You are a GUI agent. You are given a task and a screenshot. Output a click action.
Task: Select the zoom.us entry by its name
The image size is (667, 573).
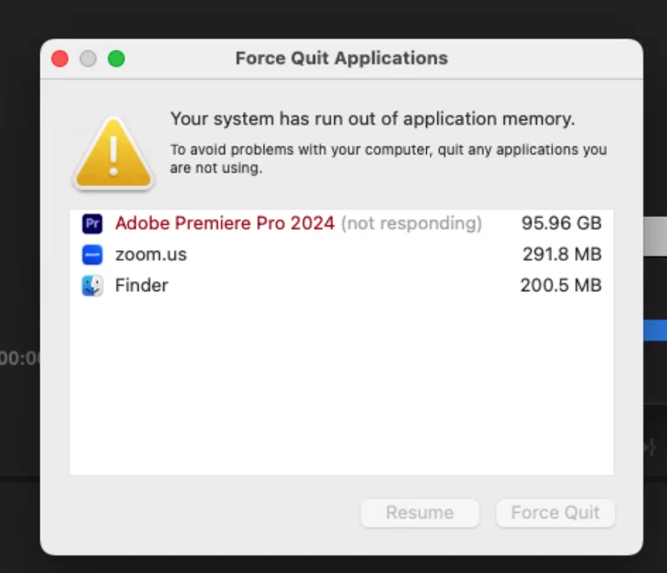point(151,254)
